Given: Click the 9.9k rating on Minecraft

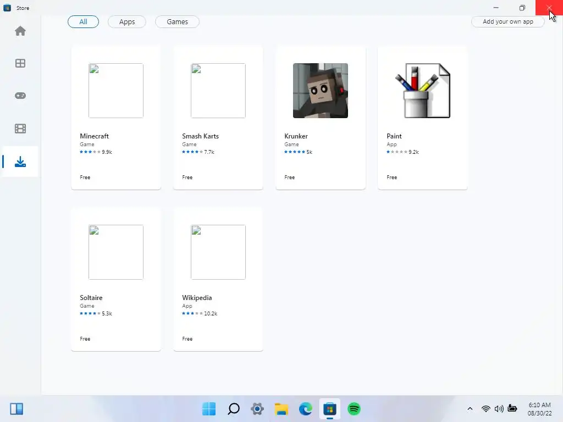Looking at the screenshot, I should [107, 152].
